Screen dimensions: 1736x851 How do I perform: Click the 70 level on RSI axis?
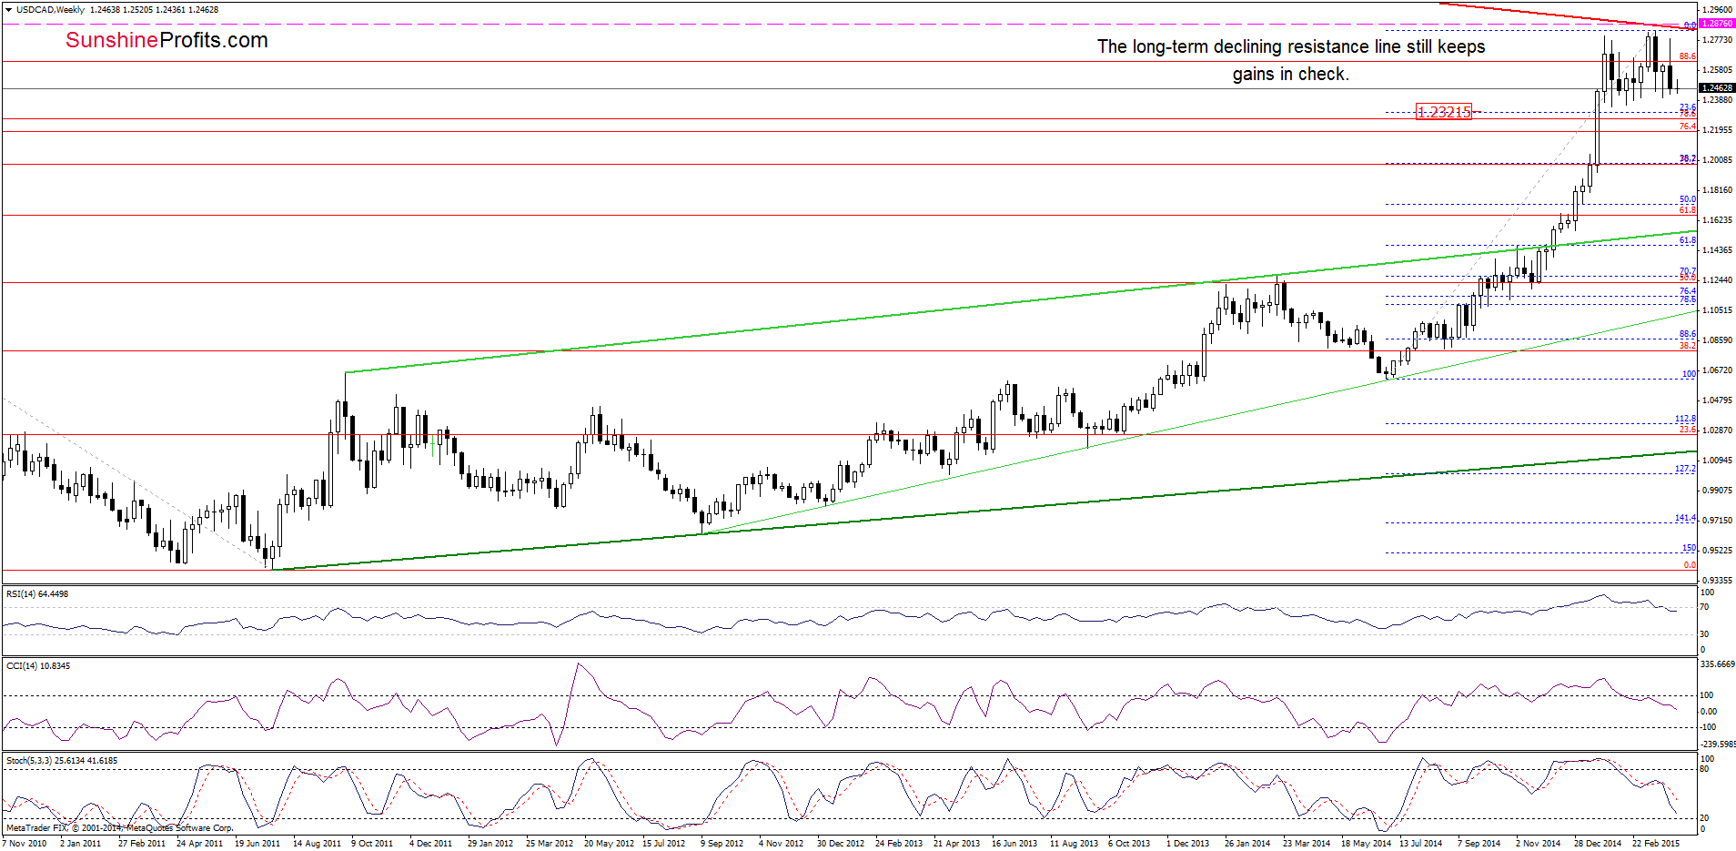click(1705, 607)
